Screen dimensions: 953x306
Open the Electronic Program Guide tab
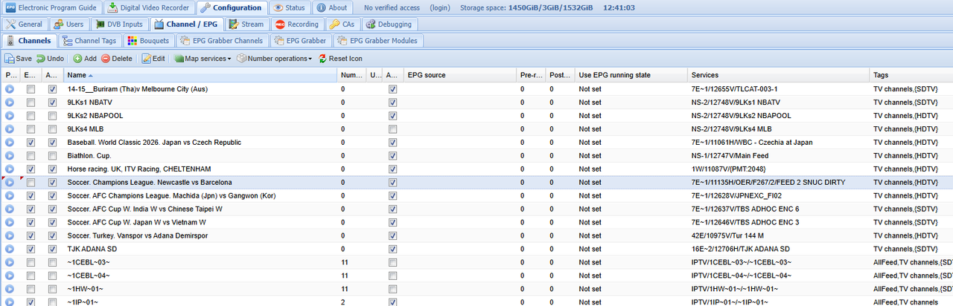point(51,7)
